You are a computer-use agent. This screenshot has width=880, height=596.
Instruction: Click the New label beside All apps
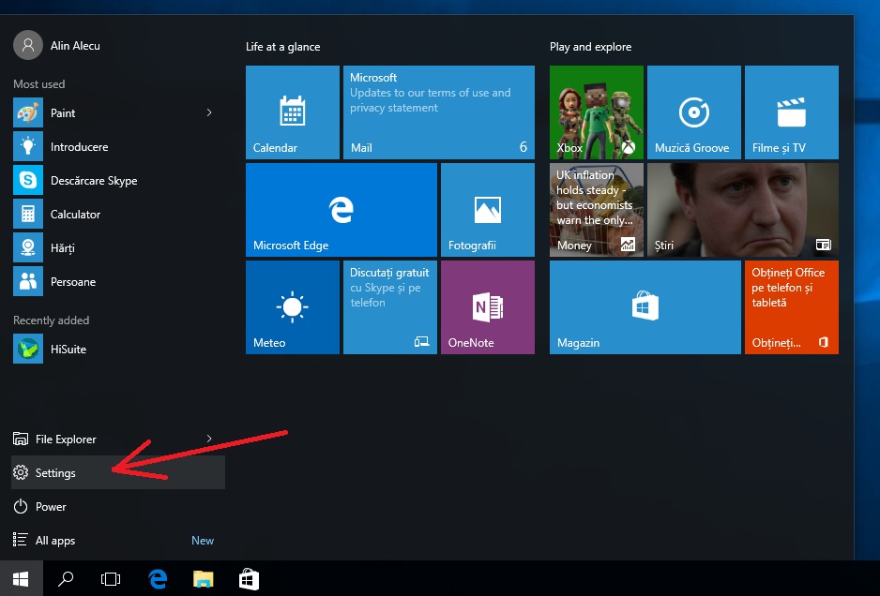[203, 540]
